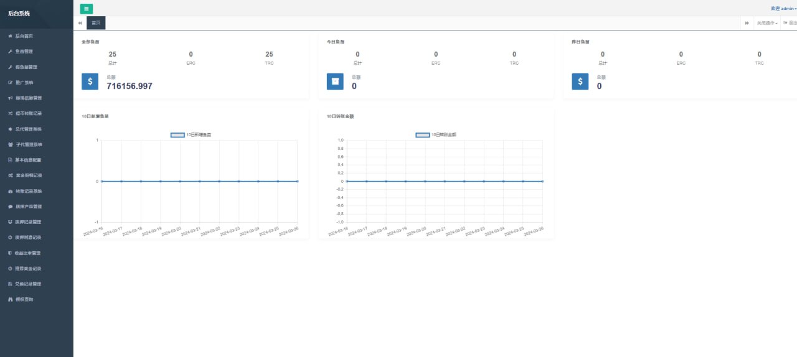
Task: Click the binoculars icon for 授权查询
Action: coord(10,300)
